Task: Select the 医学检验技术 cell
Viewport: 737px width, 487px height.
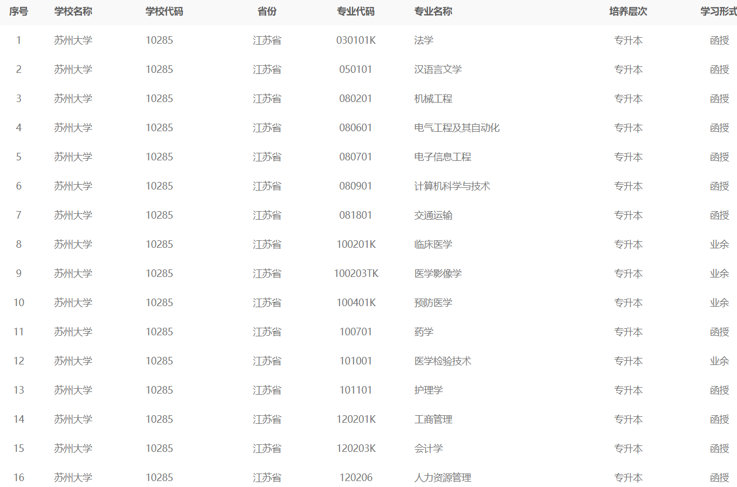Action: pyautogui.click(x=443, y=361)
